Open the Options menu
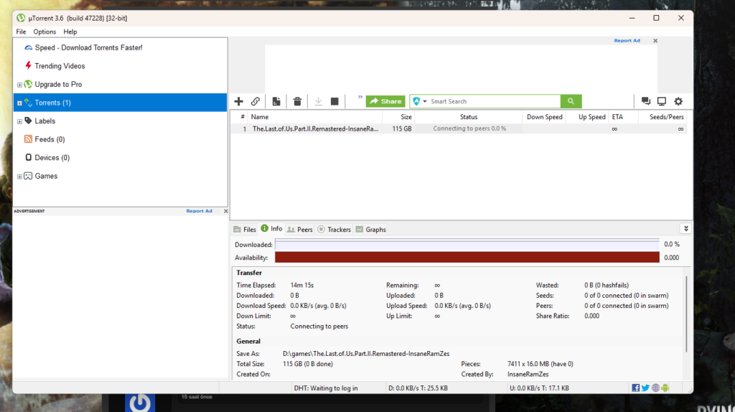 [x=45, y=32]
